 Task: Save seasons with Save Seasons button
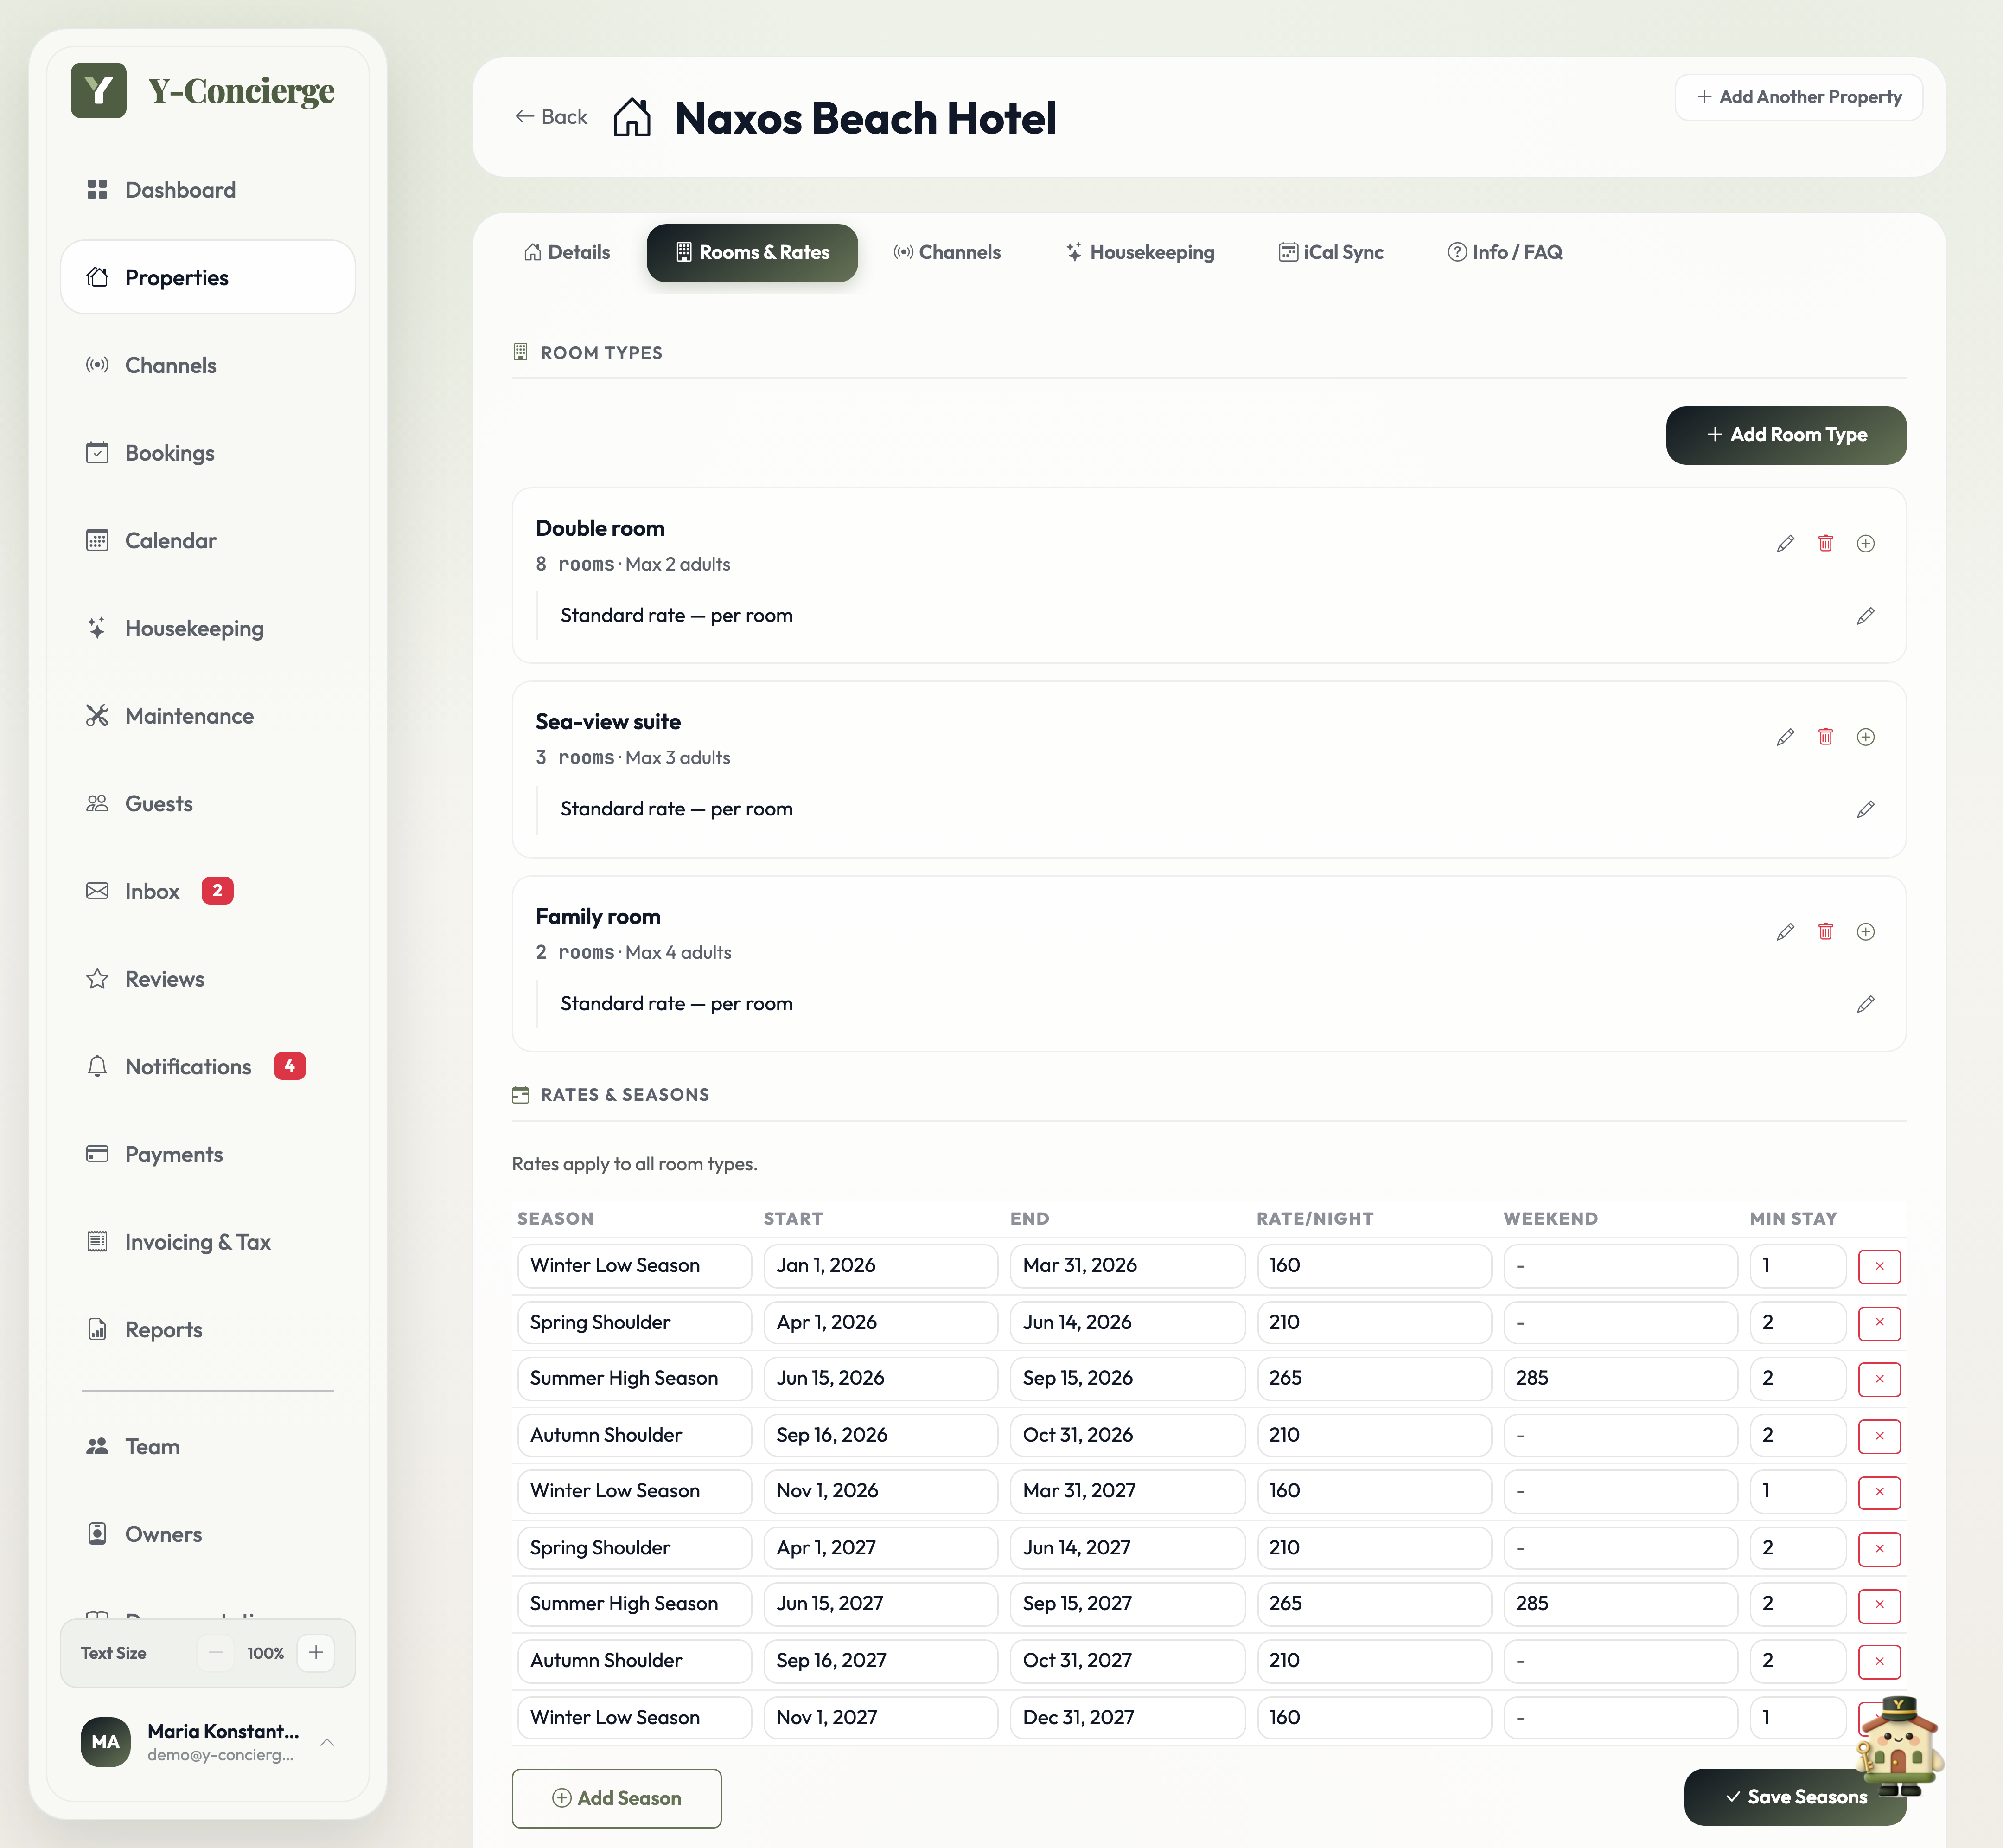pos(1795,1796)
